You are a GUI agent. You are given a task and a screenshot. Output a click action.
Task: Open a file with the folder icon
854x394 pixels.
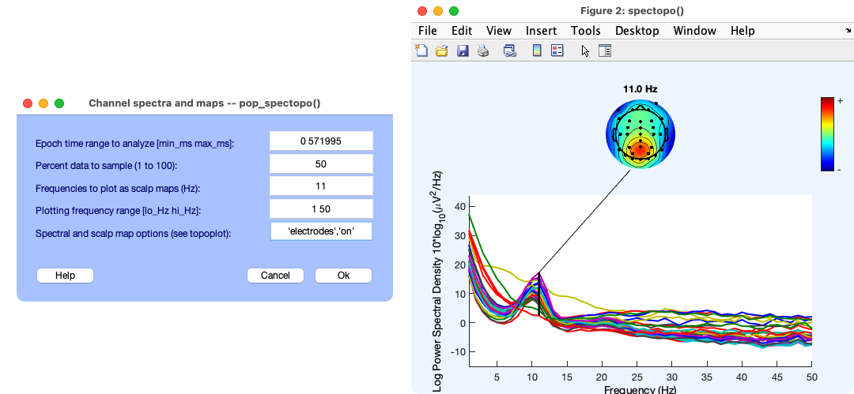click(x=442, y=51)
